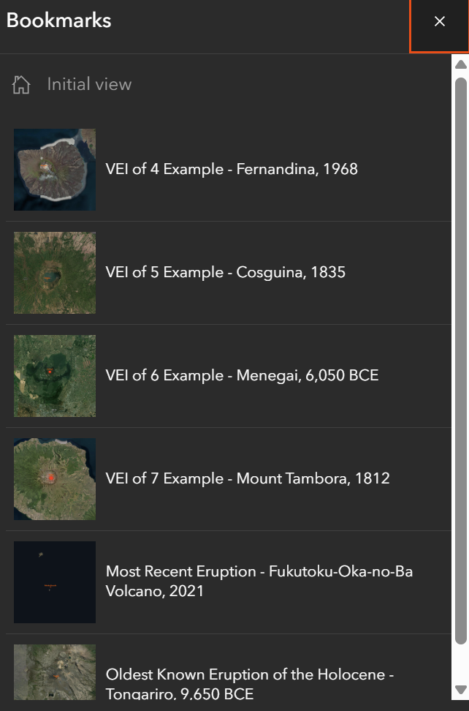Click the scrollbar up arrow
The height and width of the screenshot is (711, 469).
(x=460, y=64)
